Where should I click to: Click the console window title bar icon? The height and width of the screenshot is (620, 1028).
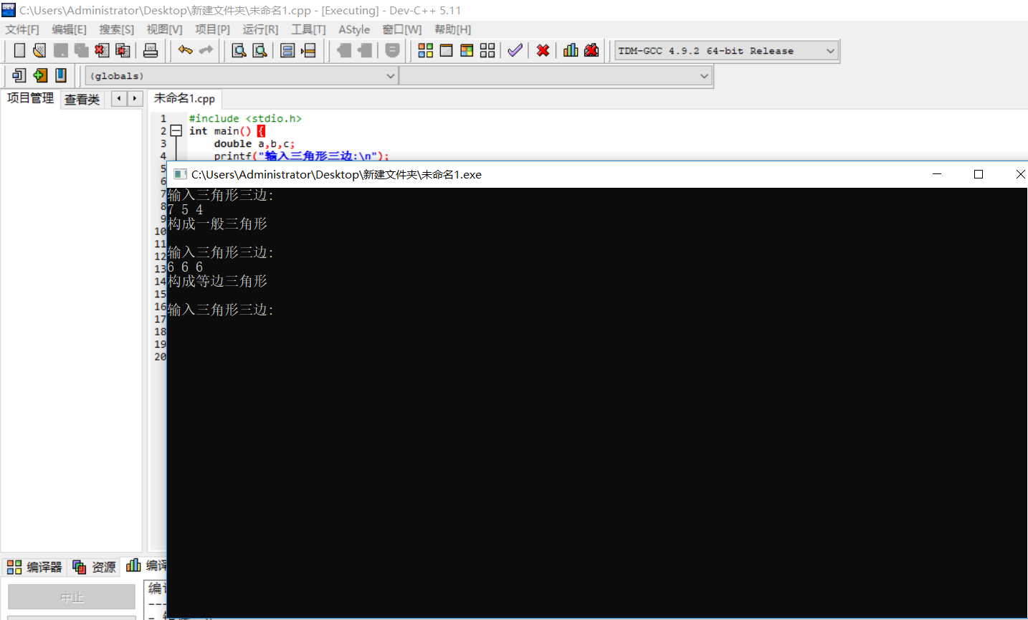click(180, 174)
